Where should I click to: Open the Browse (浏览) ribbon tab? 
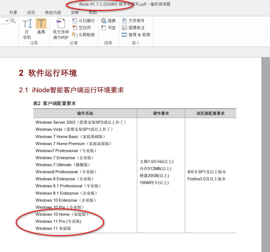31,12
